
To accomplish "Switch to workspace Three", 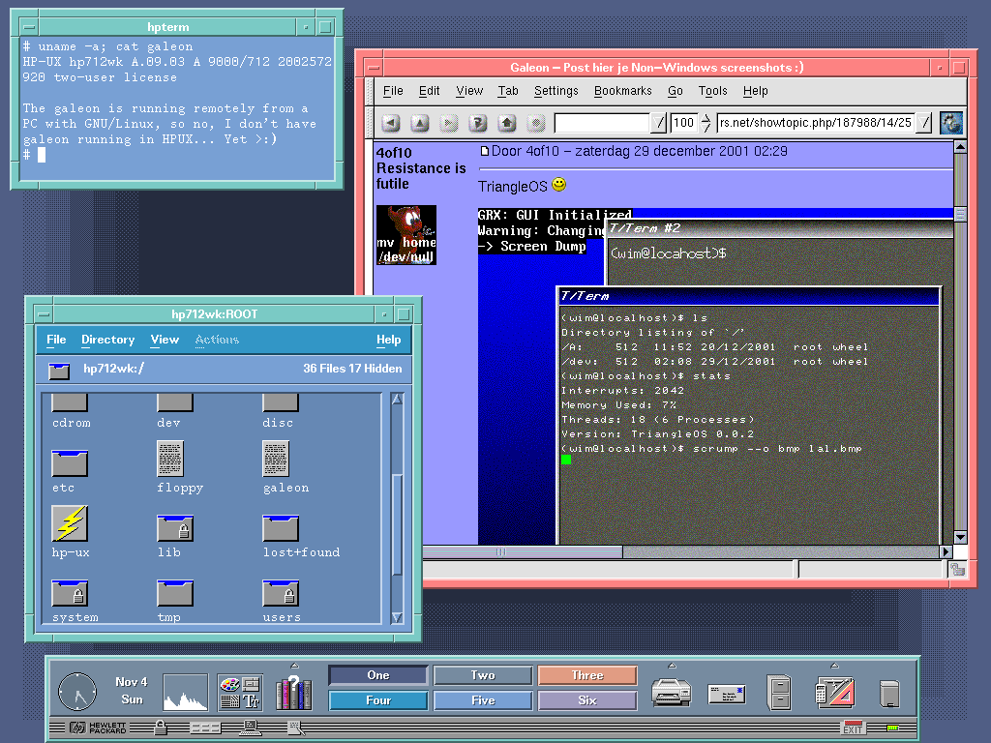I will pyautogui.click(x=587, y=674).
